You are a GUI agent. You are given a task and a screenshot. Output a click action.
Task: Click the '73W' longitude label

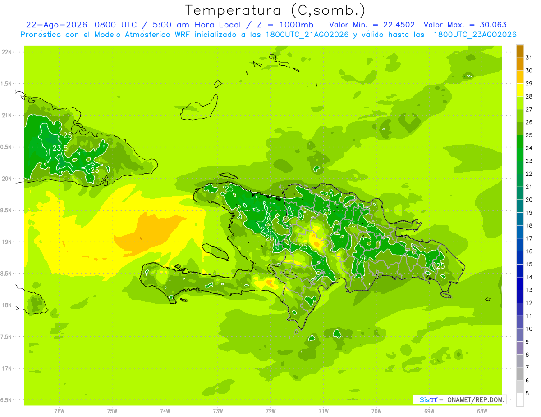(218, 411)
